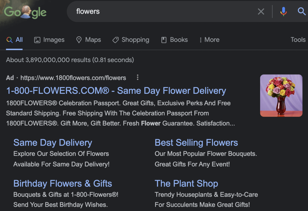This screenshot has height=211, width=308.
Task: Click inside the search input field
Action: click(158, 11)
